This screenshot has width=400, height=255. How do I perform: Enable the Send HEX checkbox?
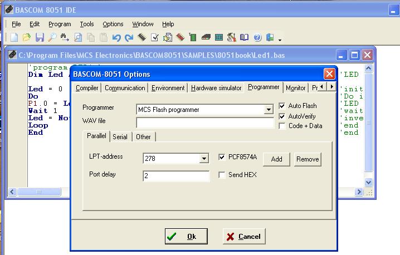click(222, 175)
